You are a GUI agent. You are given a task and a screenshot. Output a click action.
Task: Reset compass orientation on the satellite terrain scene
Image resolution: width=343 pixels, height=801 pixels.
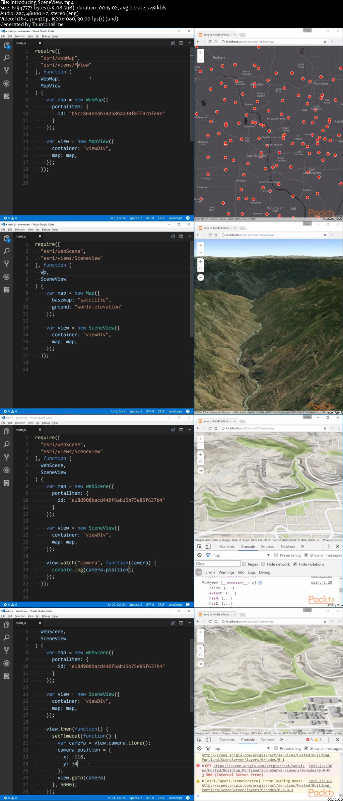pos(201,277)
